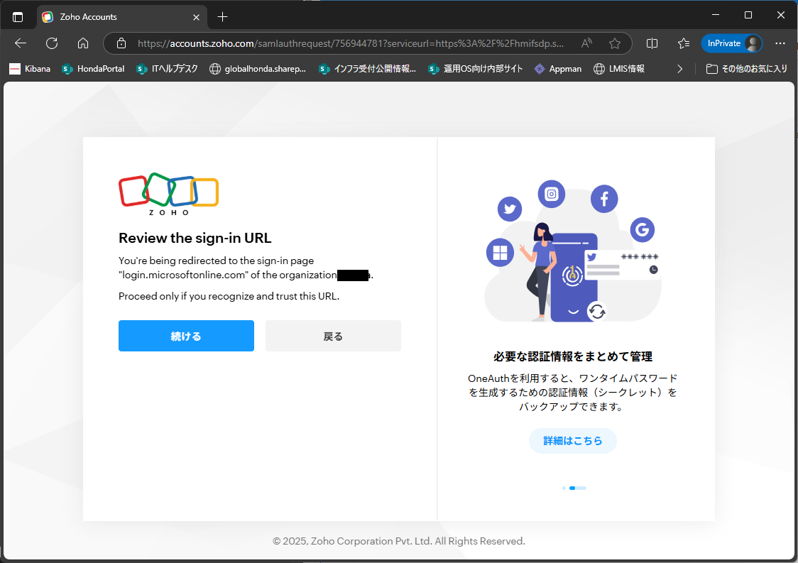Open the Kibana bookmark
Screen dimensions: 798x563
pos(30,69)
